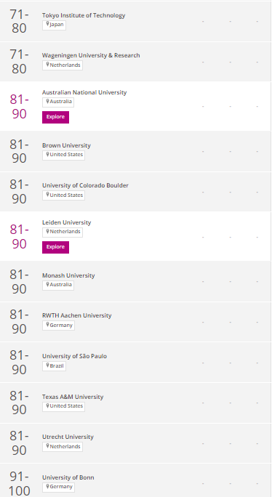Open the RWTH Aachen University link
Image resolution: width=272 pixels, height=497 pixels.
pyautogui.click(x=77, y=315)
